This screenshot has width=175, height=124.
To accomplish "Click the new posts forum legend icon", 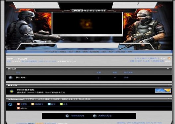I will pyautogui.click(x=67, y=116).
